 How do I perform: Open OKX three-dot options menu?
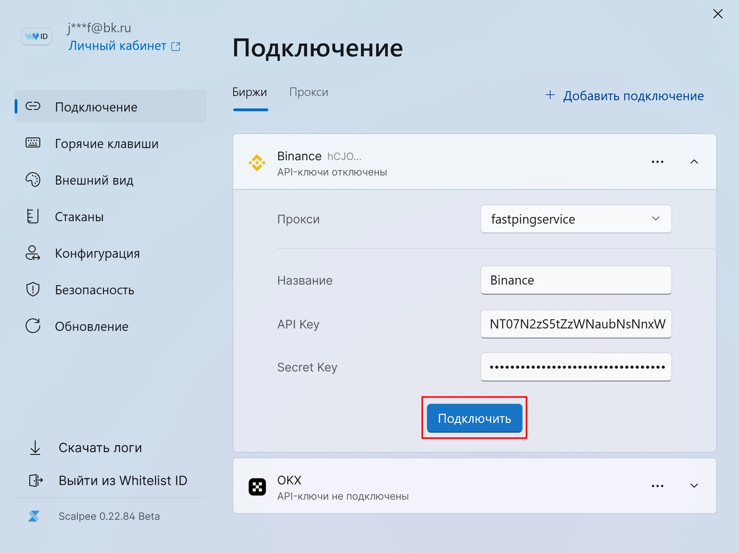(657, 486)
